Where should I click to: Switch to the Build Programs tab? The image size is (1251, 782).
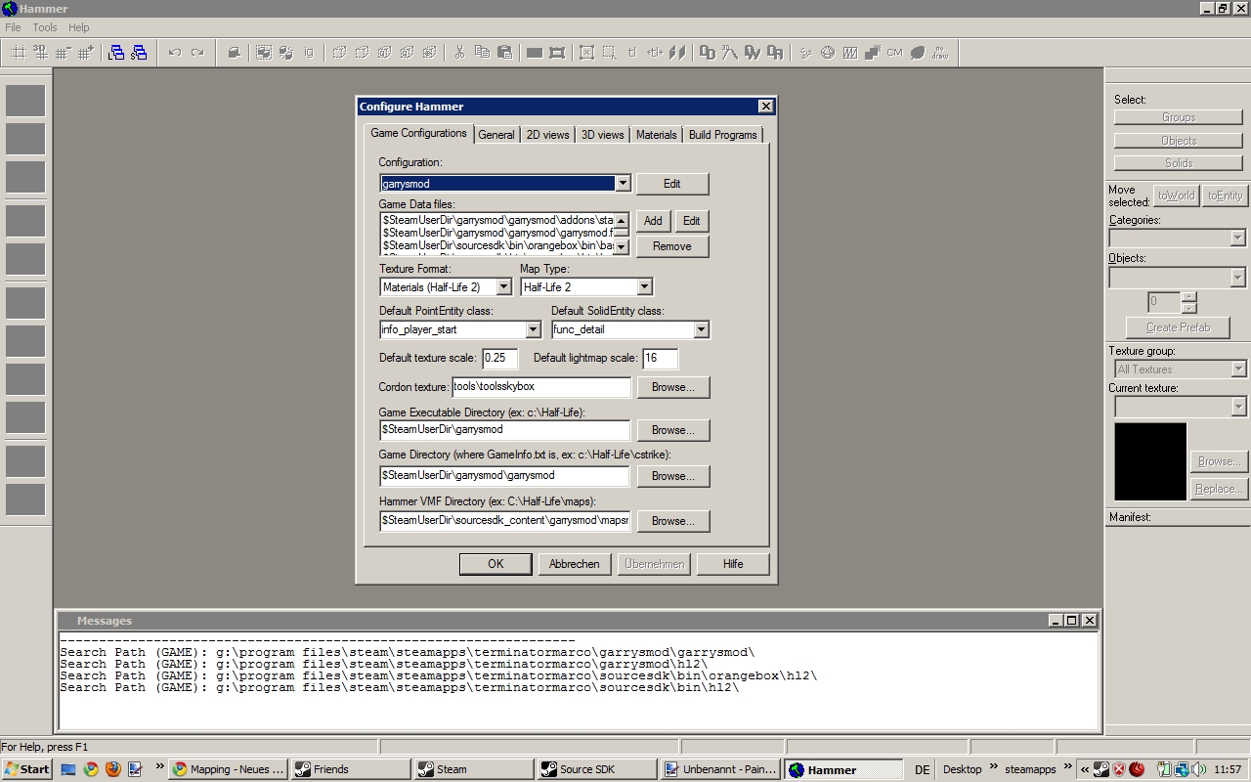722,135
